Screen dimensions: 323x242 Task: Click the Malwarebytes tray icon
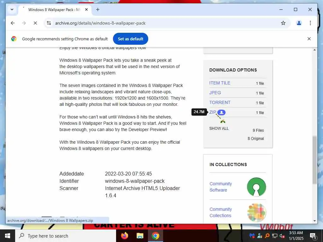(252, 236)
